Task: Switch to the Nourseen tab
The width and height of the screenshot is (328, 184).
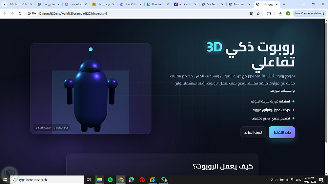Action: click(158, 4)
